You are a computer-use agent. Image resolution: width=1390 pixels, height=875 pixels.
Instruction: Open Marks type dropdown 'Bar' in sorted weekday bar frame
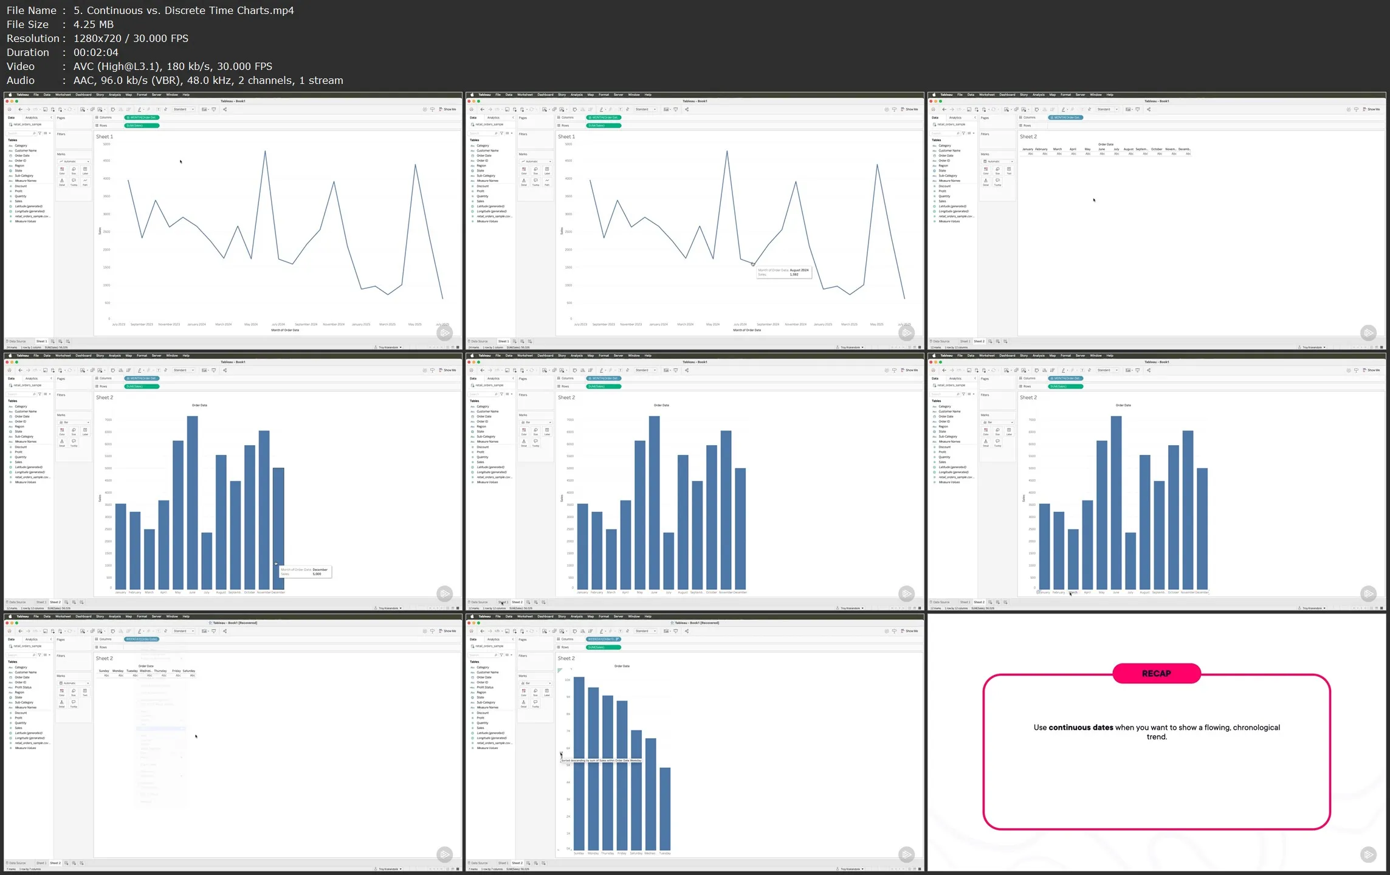click(x=536, y=683)
